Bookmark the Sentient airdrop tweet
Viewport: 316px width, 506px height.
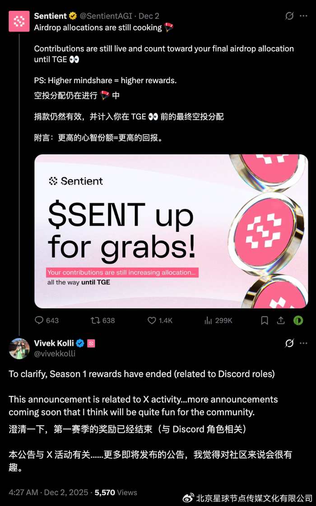[x=265, y=320]
